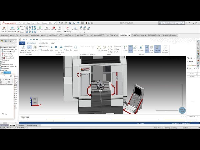Click the Generate G-code icon
Viewport: 200px width, 150px height.
tap(47, 28)
